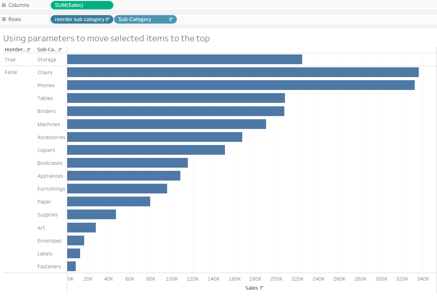The width and height of the screenshot is (437, 296).
Task: Click the 60K axis tick label
Action: pyautogui.click(x=130, y=279)
